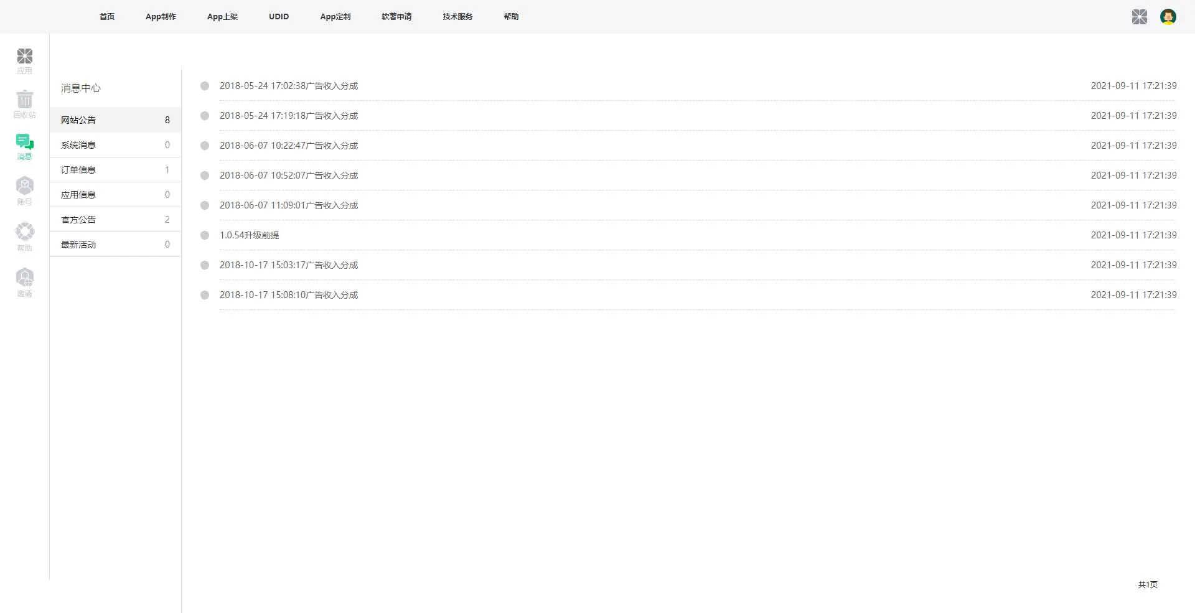Open the 账号 account sidebar icon
This screenshot has height=613, width=1195.
click(24, 190)
